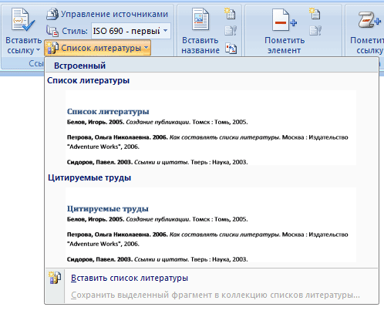Click the Стиль label icon
The width and height of the screenshot is (384, 314).
(52, 31)
